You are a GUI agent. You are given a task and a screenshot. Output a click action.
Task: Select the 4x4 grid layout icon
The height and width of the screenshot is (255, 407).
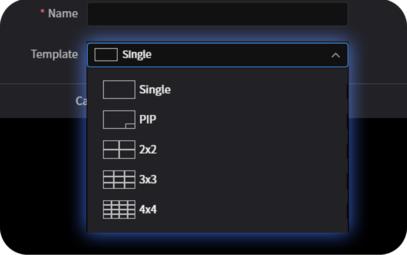[119, 209]
